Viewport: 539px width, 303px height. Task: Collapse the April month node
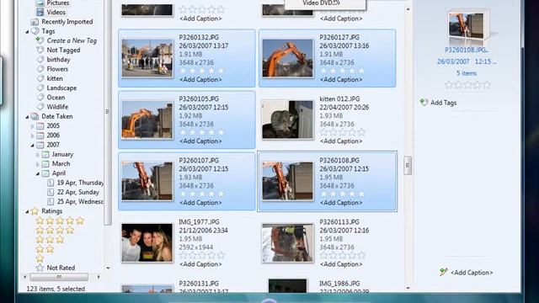tap(38, 174)
